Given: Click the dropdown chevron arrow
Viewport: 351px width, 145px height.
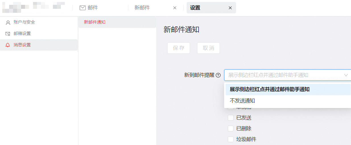Looking at the screenshot, I should click(x=346, y=75).
